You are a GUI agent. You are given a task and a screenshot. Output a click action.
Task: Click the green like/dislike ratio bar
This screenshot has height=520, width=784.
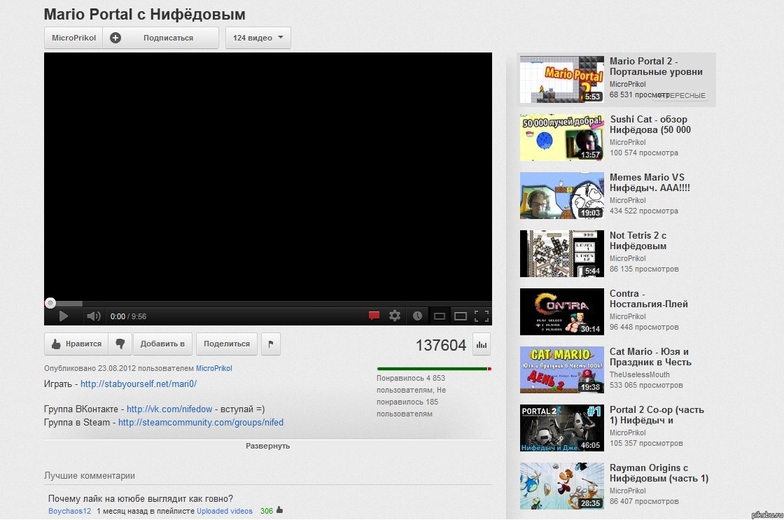click(434, 369)
